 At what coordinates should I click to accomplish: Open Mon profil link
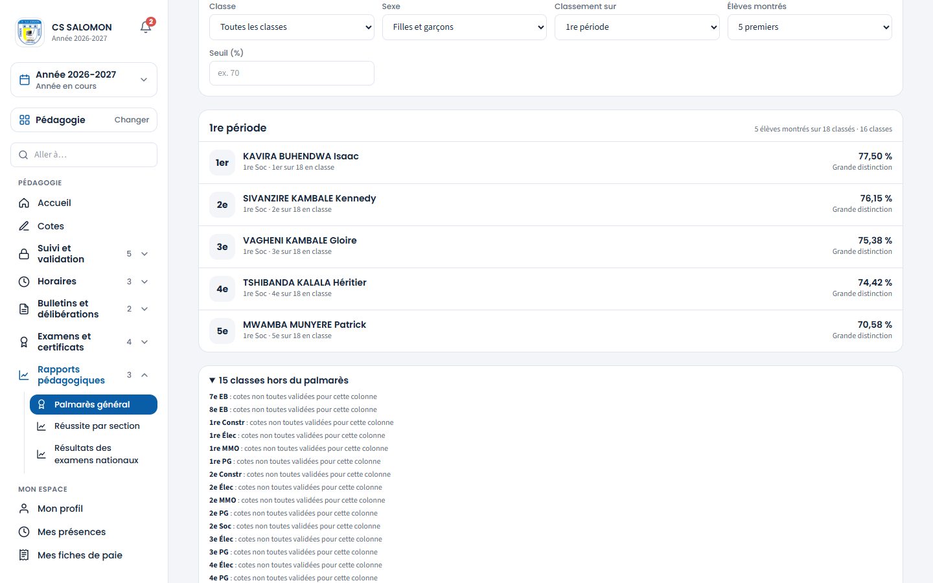(84, 509)
